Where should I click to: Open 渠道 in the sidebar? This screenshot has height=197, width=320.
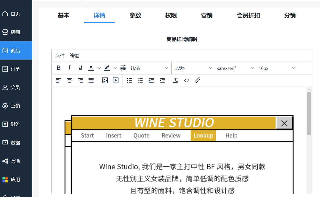(16, 161)
